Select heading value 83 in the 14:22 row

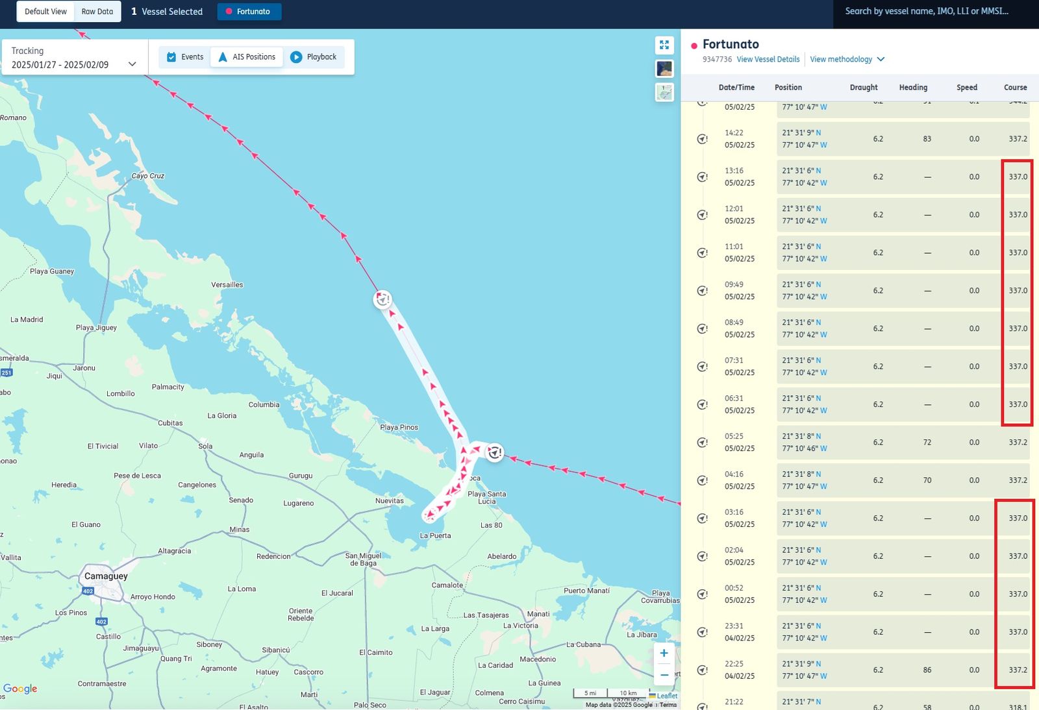927,139
